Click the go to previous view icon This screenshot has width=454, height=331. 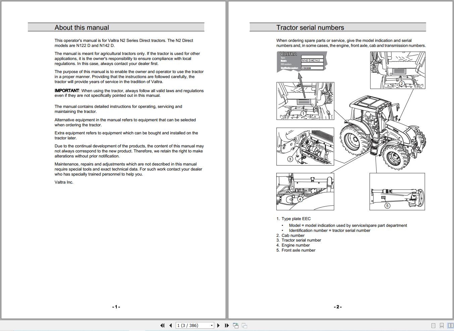click(236, 325)
